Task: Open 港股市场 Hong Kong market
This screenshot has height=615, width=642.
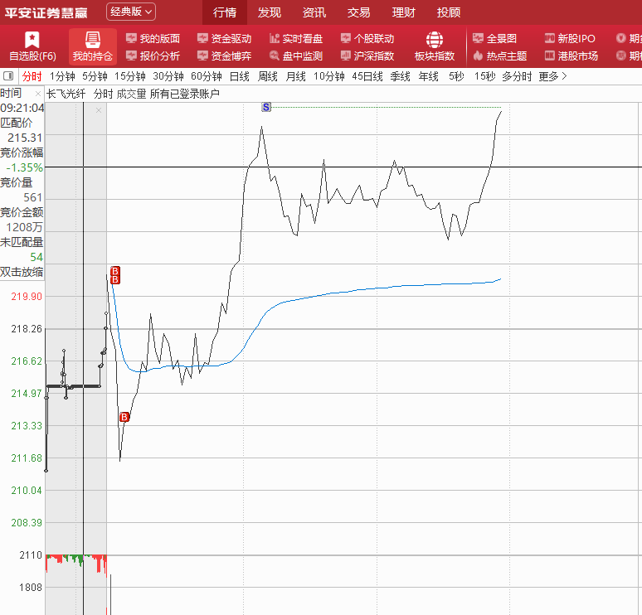Action: [x=571, y=56]
